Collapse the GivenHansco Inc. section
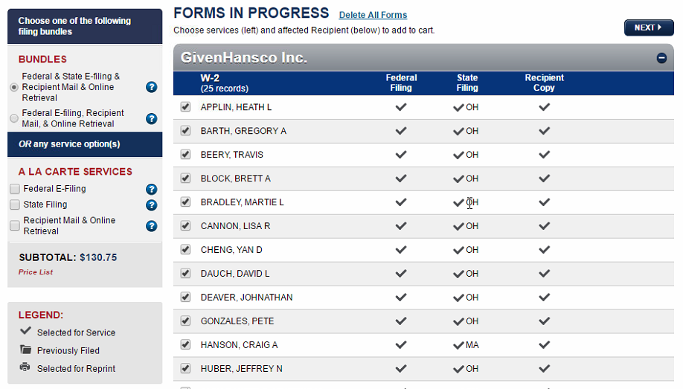This screenshot has width=683, height=389. click(x=661, y=58)
